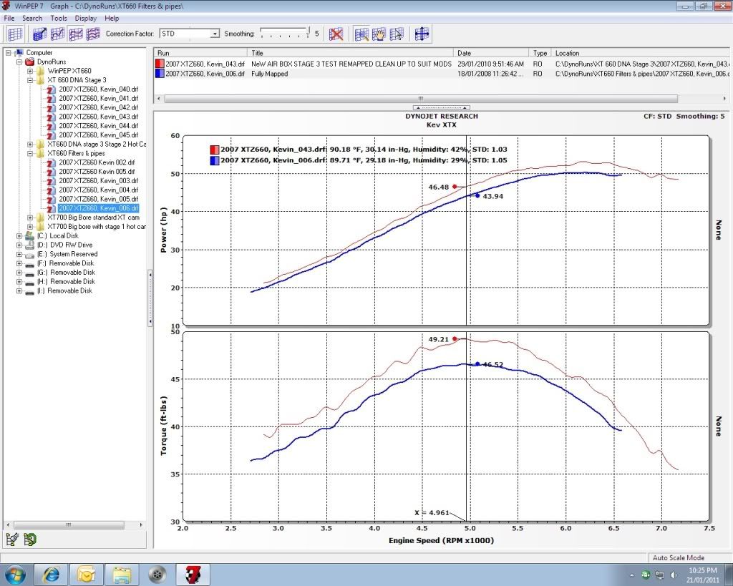Screen dimensions: 733x586
Task: Click the file icon beside Kevin_040.drf
Action: click(x=52, y=89)
